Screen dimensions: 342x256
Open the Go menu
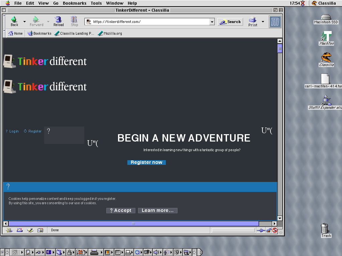(56, 3)
